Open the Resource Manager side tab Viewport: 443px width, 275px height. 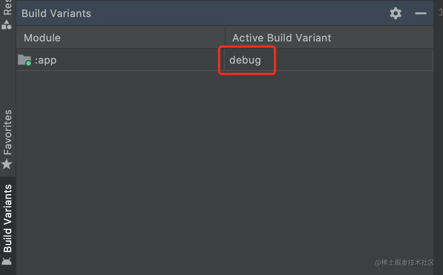coord(7,7)
